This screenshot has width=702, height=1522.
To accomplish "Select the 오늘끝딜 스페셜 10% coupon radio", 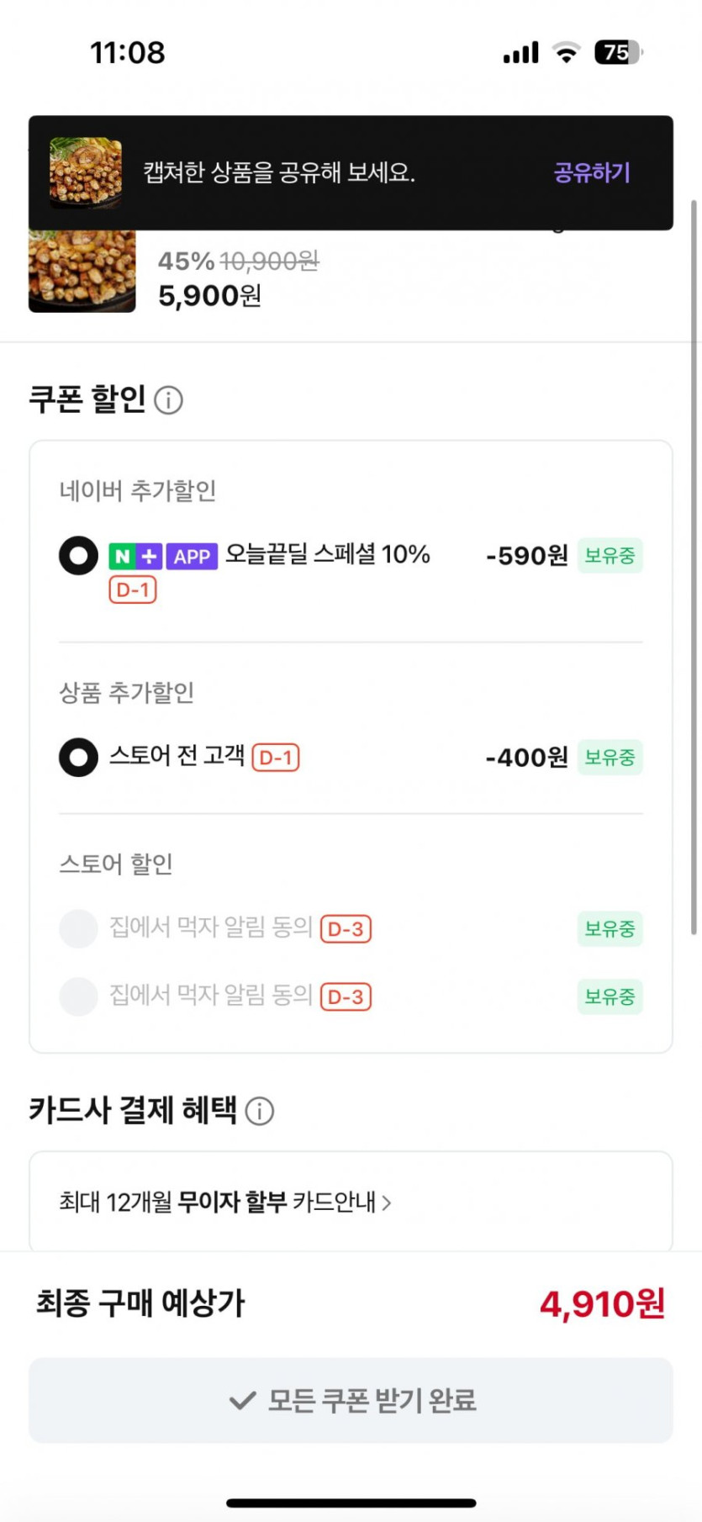I will pos(78,556).
